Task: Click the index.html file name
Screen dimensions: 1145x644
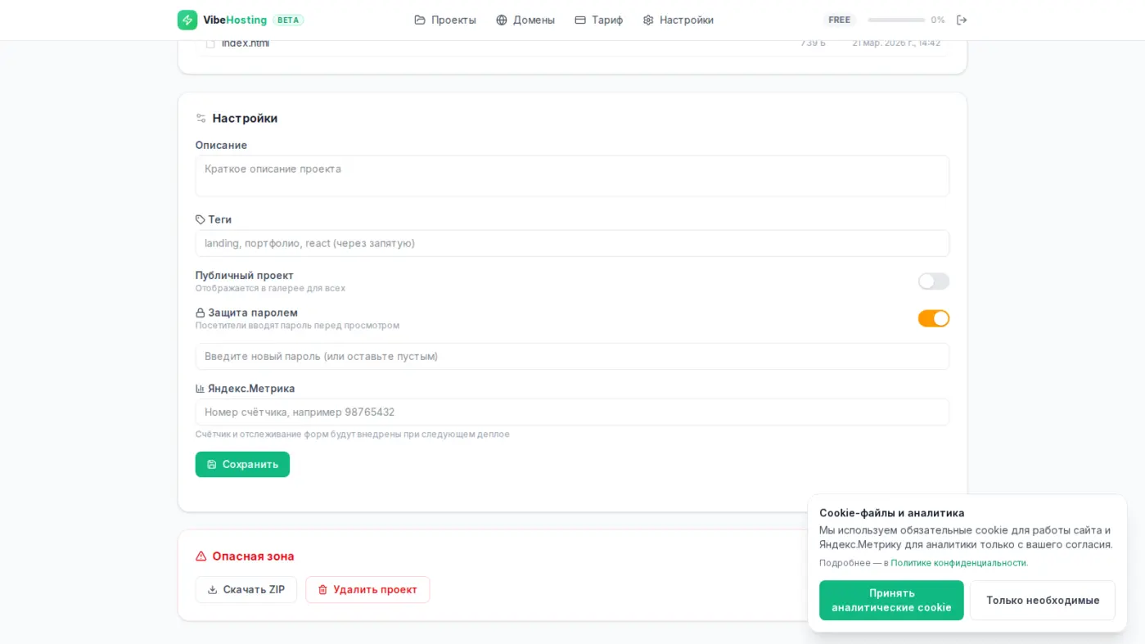Action: pos(246,43)
